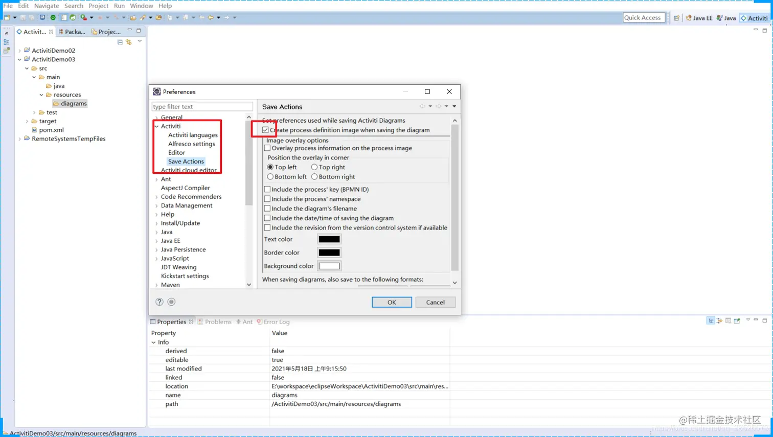
Task: Click the round icon next to Help in Preferences
Action: pos(172,302)
